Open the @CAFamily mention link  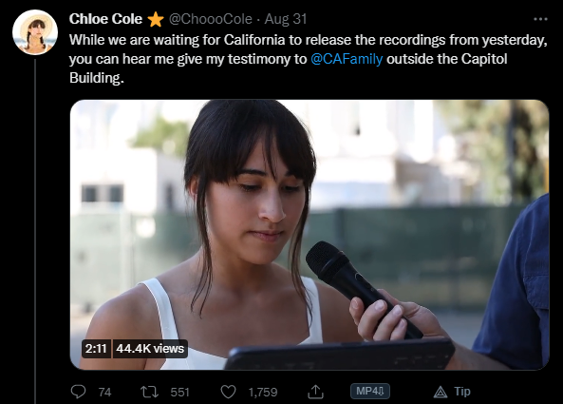click(347, 59)
